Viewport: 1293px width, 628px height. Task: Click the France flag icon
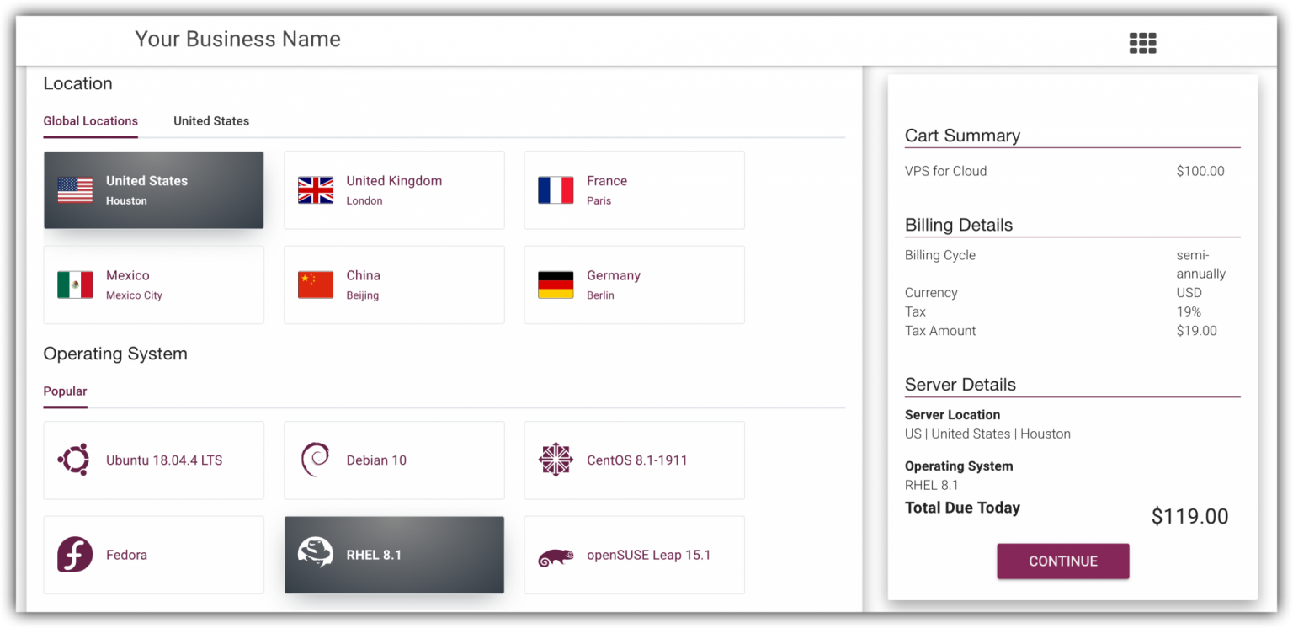coord(556,190)
